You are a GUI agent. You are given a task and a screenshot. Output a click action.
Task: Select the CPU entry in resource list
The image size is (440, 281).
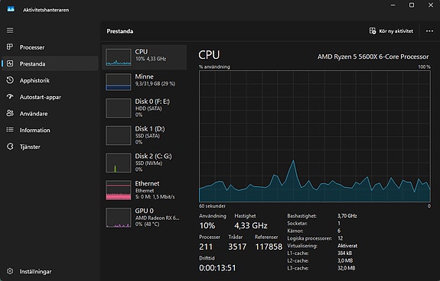tap(144, 57)
